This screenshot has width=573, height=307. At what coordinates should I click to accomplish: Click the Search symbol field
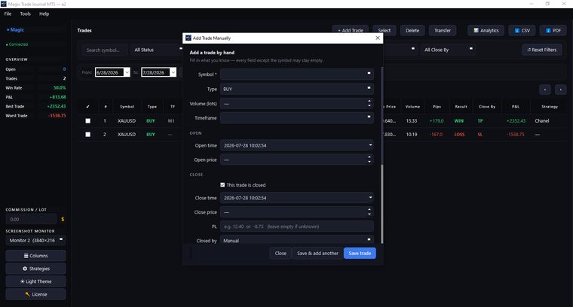[105, 50]
